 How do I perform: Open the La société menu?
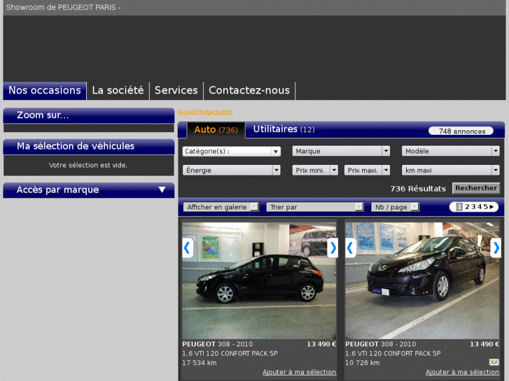click(118, 90)
